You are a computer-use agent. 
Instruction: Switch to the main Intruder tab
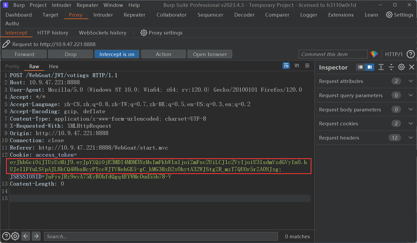coord(103,15)
